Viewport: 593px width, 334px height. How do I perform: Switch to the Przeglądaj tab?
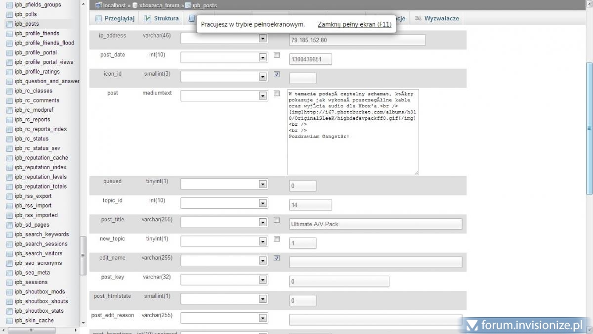click(x=115, y=18)
